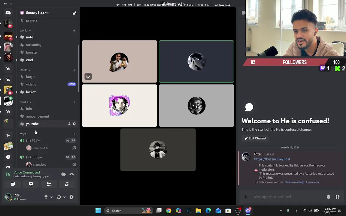Screen dimensions: 346x216
Task: Open server with red 79 badge
Action: pyautogui.click(x=8, y=23)
